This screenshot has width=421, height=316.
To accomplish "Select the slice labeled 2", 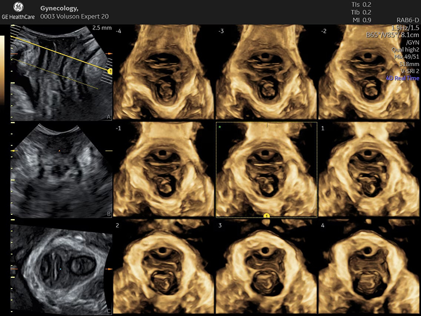I will tap(163, 268).
